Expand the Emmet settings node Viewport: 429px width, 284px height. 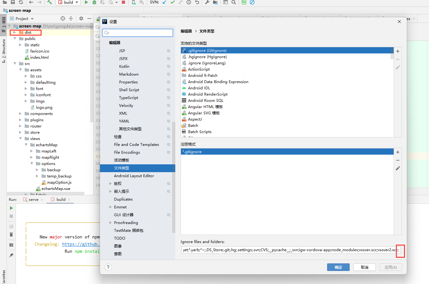110,207
